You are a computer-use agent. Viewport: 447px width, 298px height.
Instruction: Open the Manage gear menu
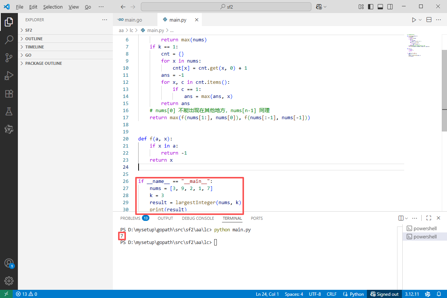click(x=9, y=281)
